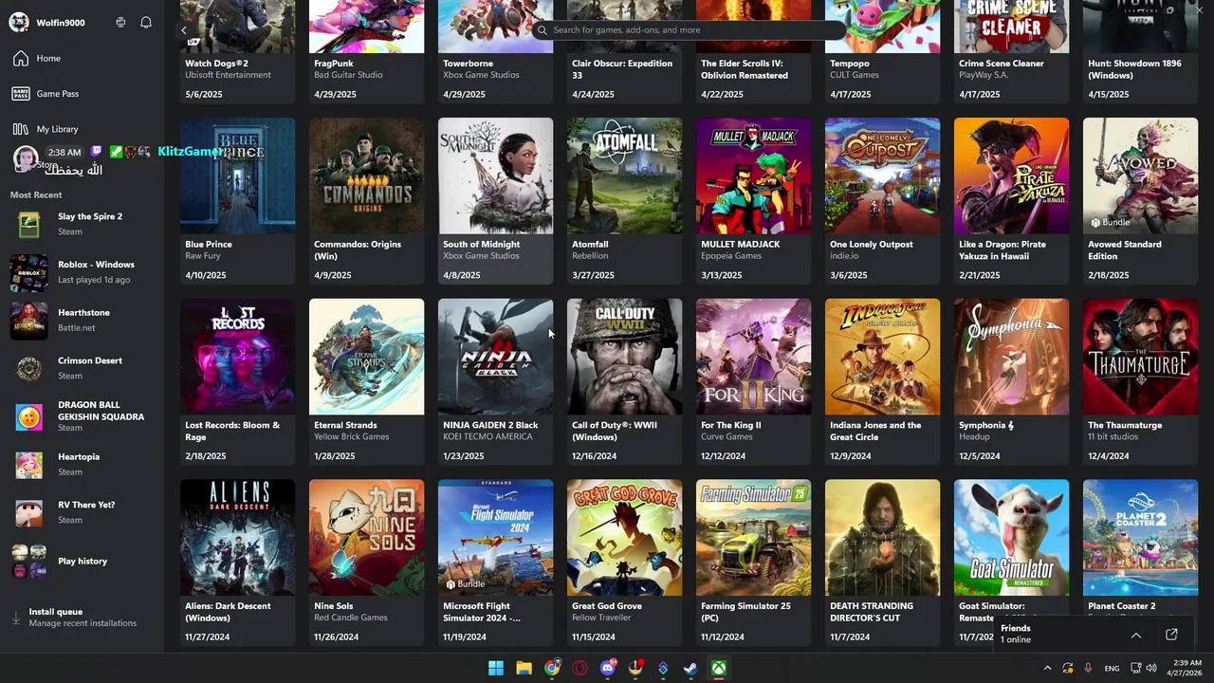Open One Lonely Outpost game card
The height and width of the screenshot is (683, 1214).
[x=882, y=201]
